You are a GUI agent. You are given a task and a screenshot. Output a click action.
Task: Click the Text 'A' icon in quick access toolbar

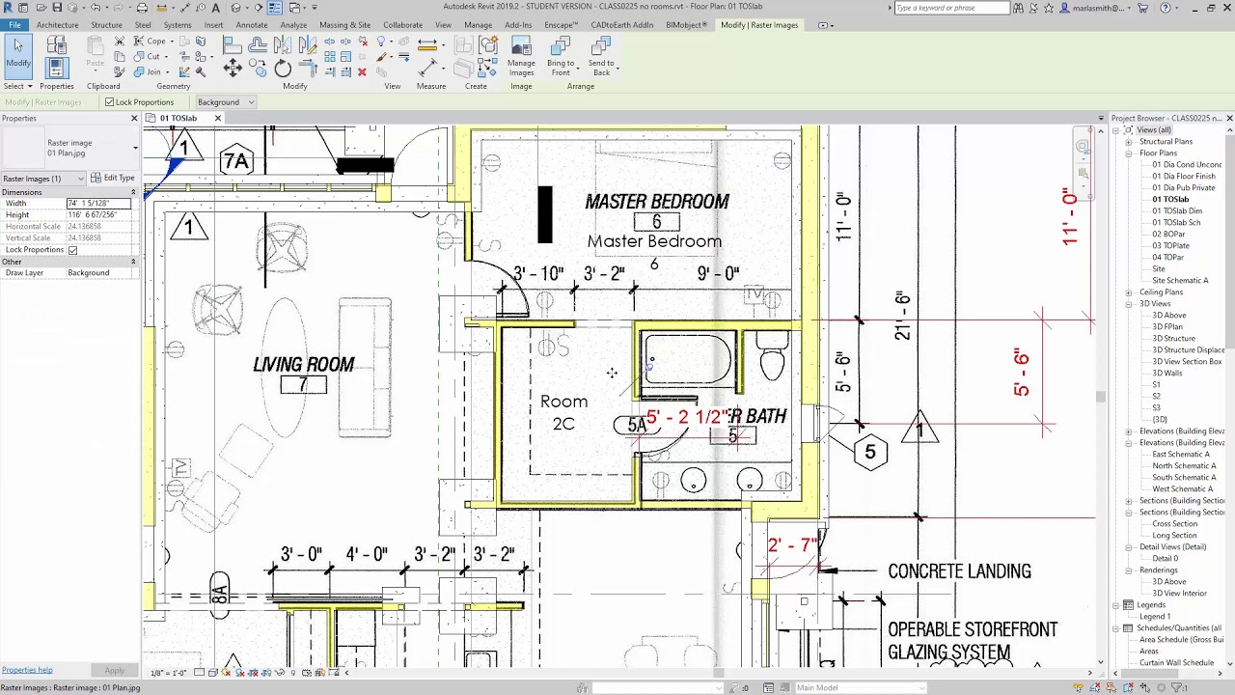tap(215, 8)
